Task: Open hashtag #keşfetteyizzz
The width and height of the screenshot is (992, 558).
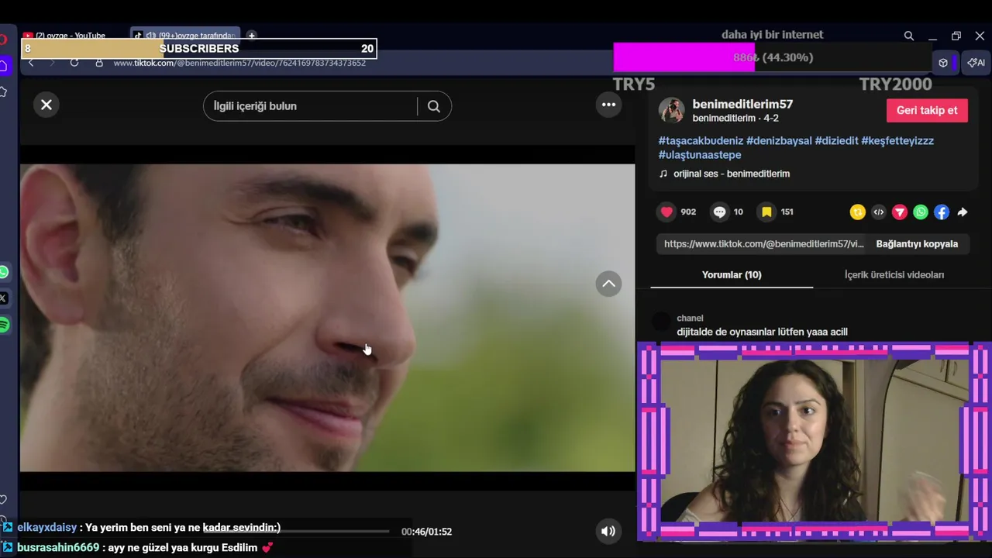Action: (x=897, y=140)
